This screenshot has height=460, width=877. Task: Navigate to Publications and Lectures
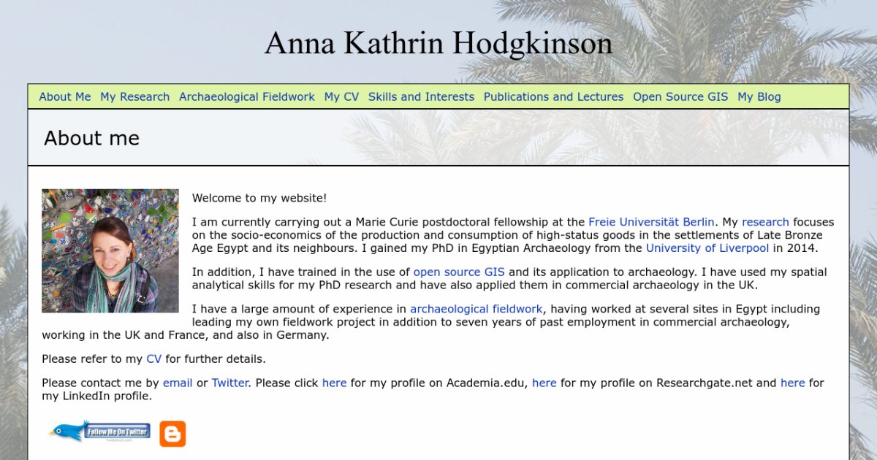[x=553, y=96]
